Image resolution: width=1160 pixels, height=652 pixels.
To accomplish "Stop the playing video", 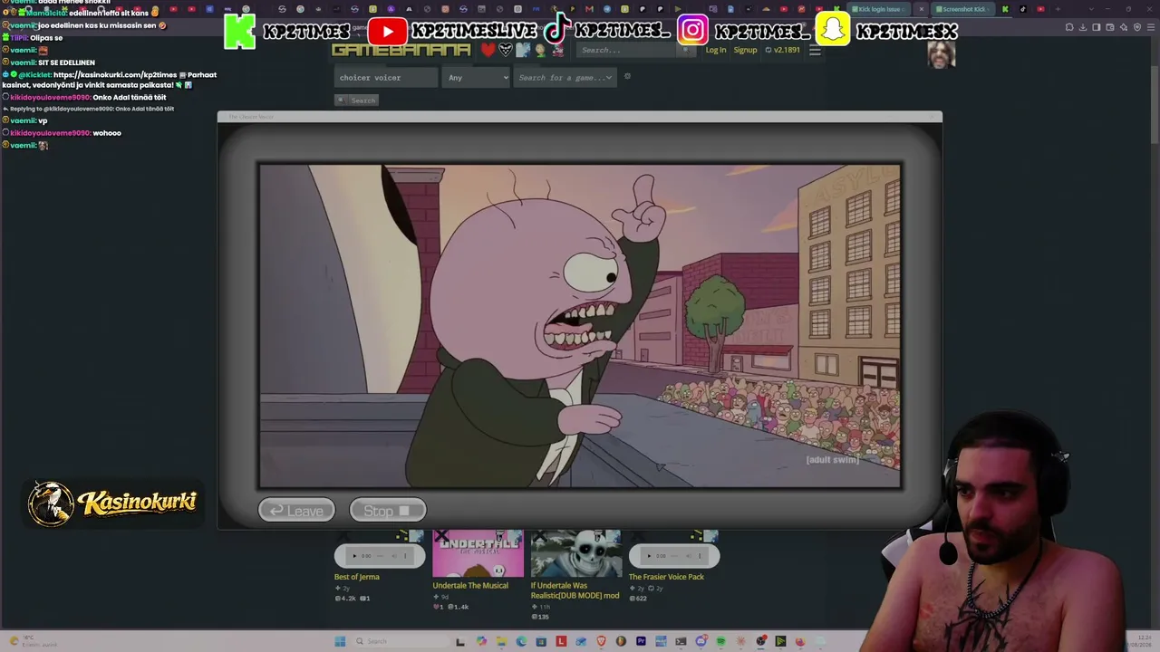I will tap(387, 511).
